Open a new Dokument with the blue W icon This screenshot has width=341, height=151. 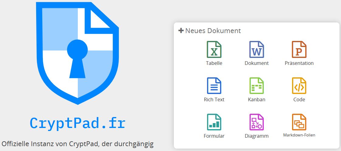tap(257, 49)
